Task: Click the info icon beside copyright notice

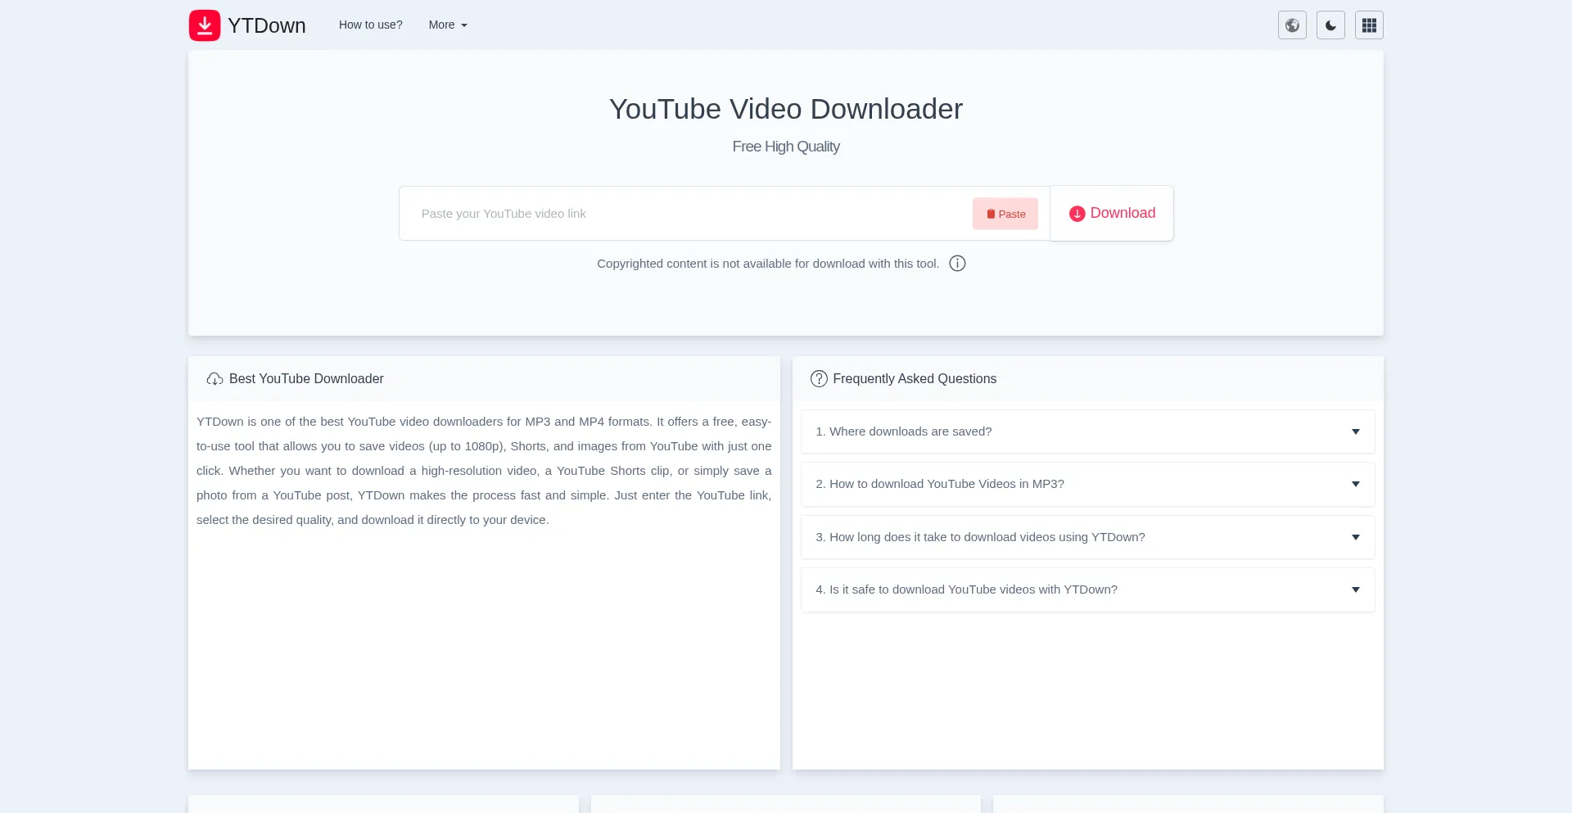Action: [957, 264]
